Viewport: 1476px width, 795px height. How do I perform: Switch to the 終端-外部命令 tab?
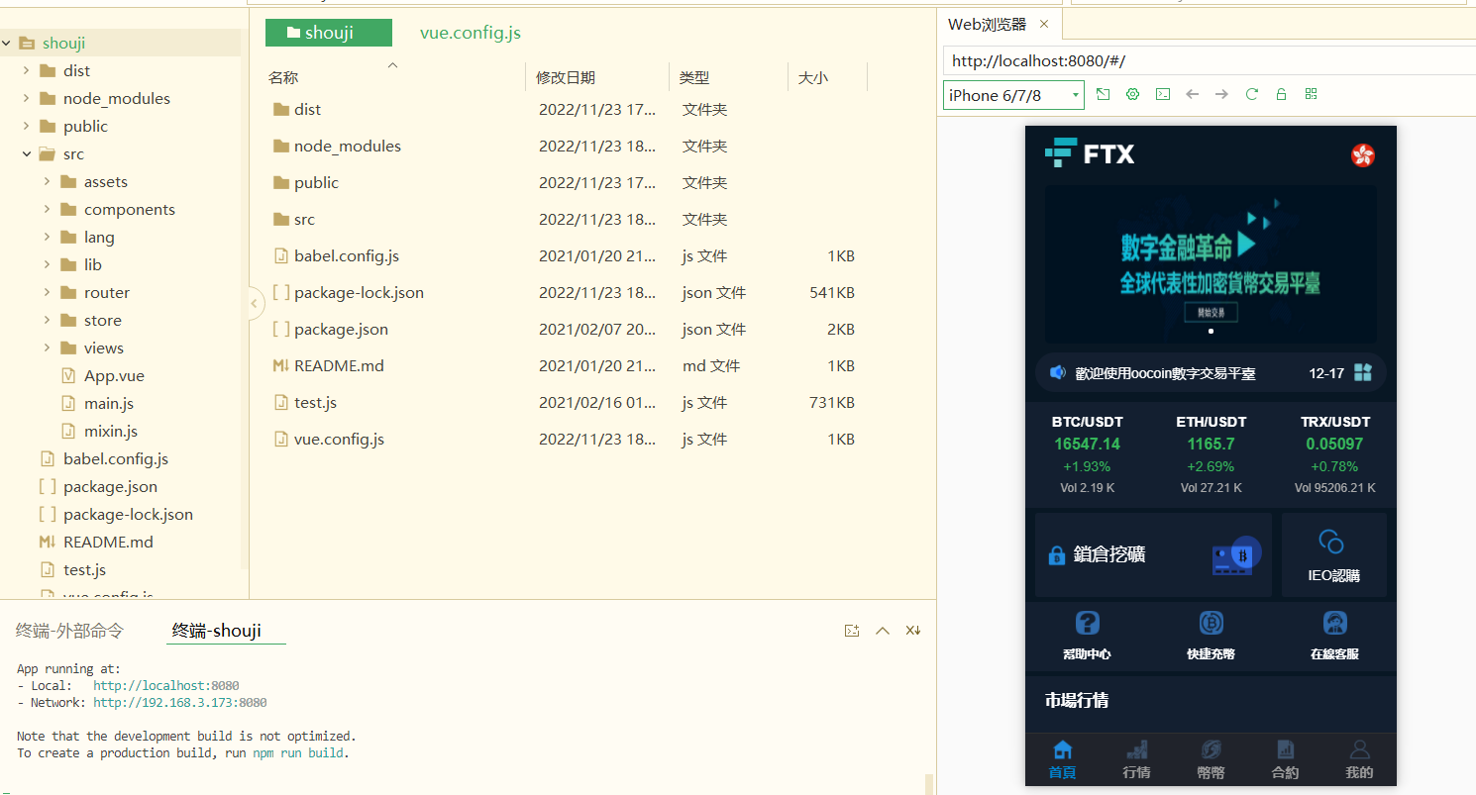click(67, 630)
